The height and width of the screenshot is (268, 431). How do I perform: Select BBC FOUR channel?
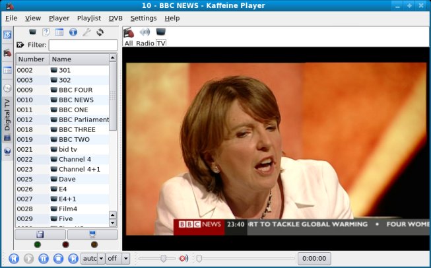pyautogui.click(x=63, y=90)
